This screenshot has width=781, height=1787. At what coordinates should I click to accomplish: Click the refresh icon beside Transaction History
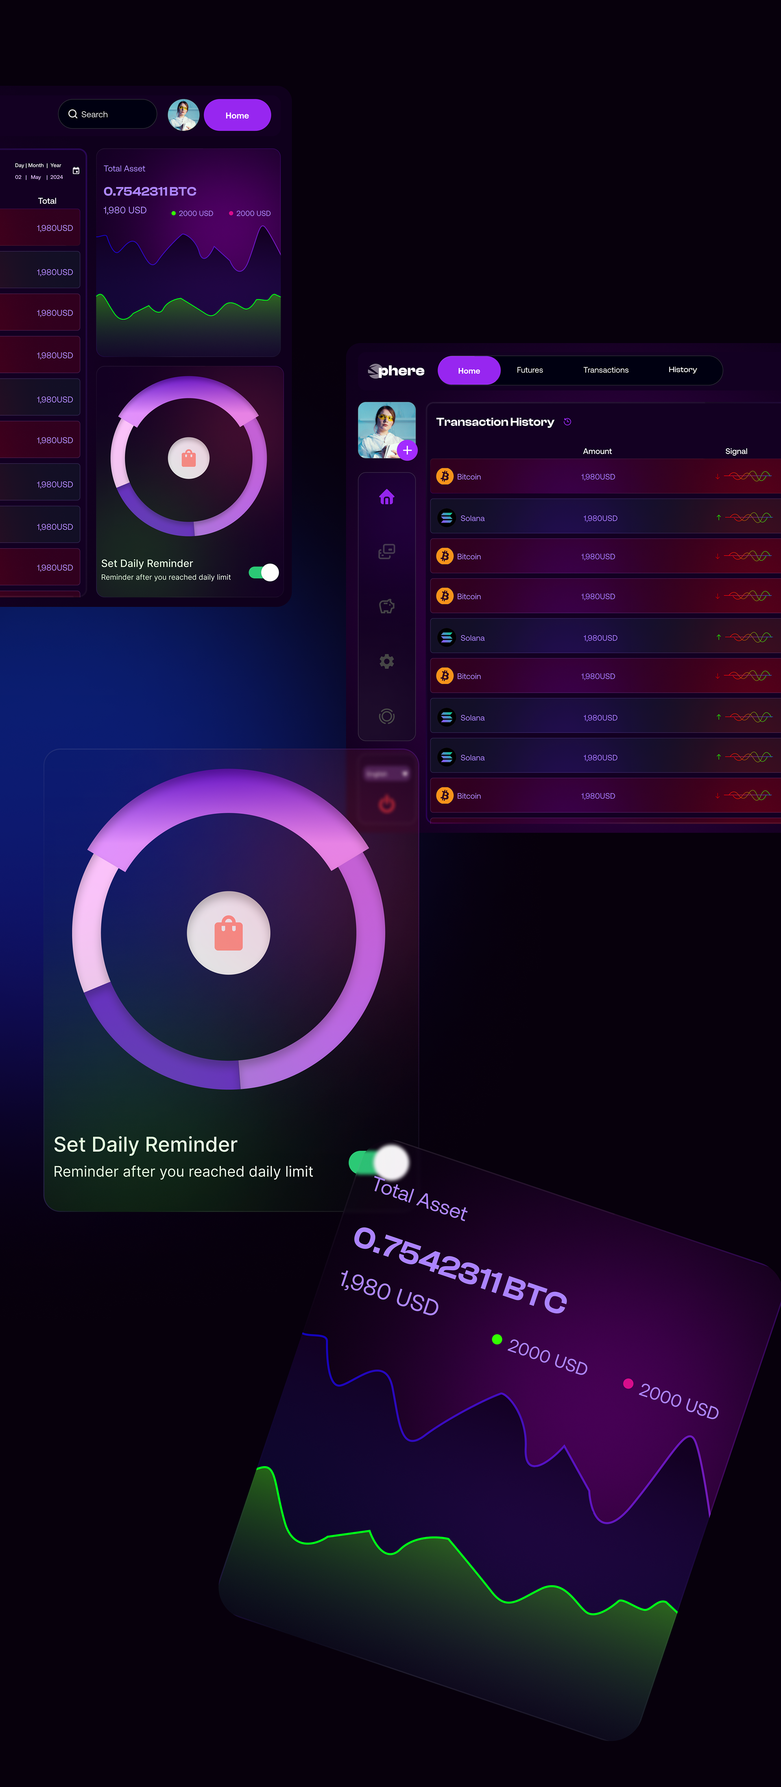click(567, 422)
